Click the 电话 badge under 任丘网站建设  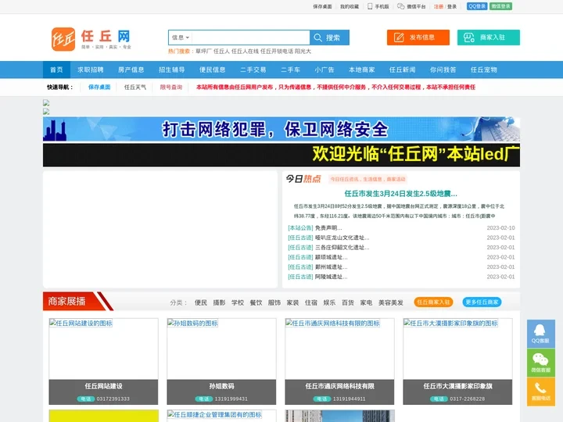pyautogui.click(x=85, y=399)
